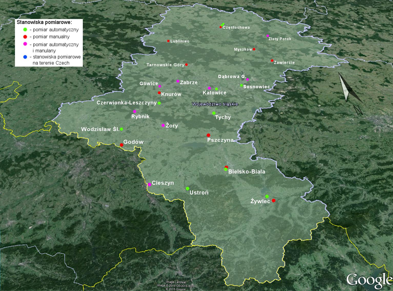Image resolution: width=393 pixels, height=291 pixels.
Task: Click the Czerwionka-Leszczyny label
Action: tap(127, 103)
